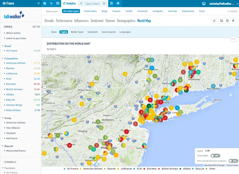The height and width of the screenshot is (174, 239).
Task: Select the Delta Airlines topic
Action: 13,110
